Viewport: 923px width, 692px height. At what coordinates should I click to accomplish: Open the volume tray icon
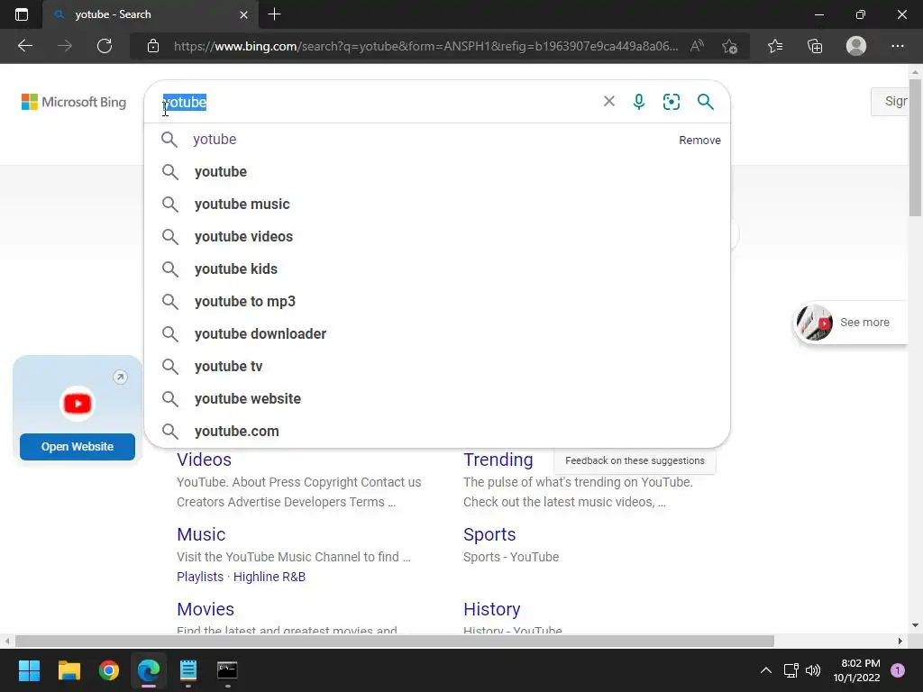pos(813,670)
